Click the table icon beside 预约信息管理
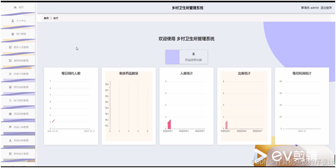This screenshot has height=168, width=336. click(x=10, y=87)
